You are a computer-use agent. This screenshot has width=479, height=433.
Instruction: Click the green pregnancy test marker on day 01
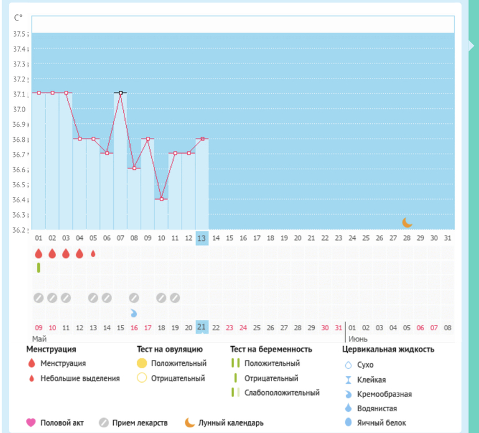(x=39, y=268)
